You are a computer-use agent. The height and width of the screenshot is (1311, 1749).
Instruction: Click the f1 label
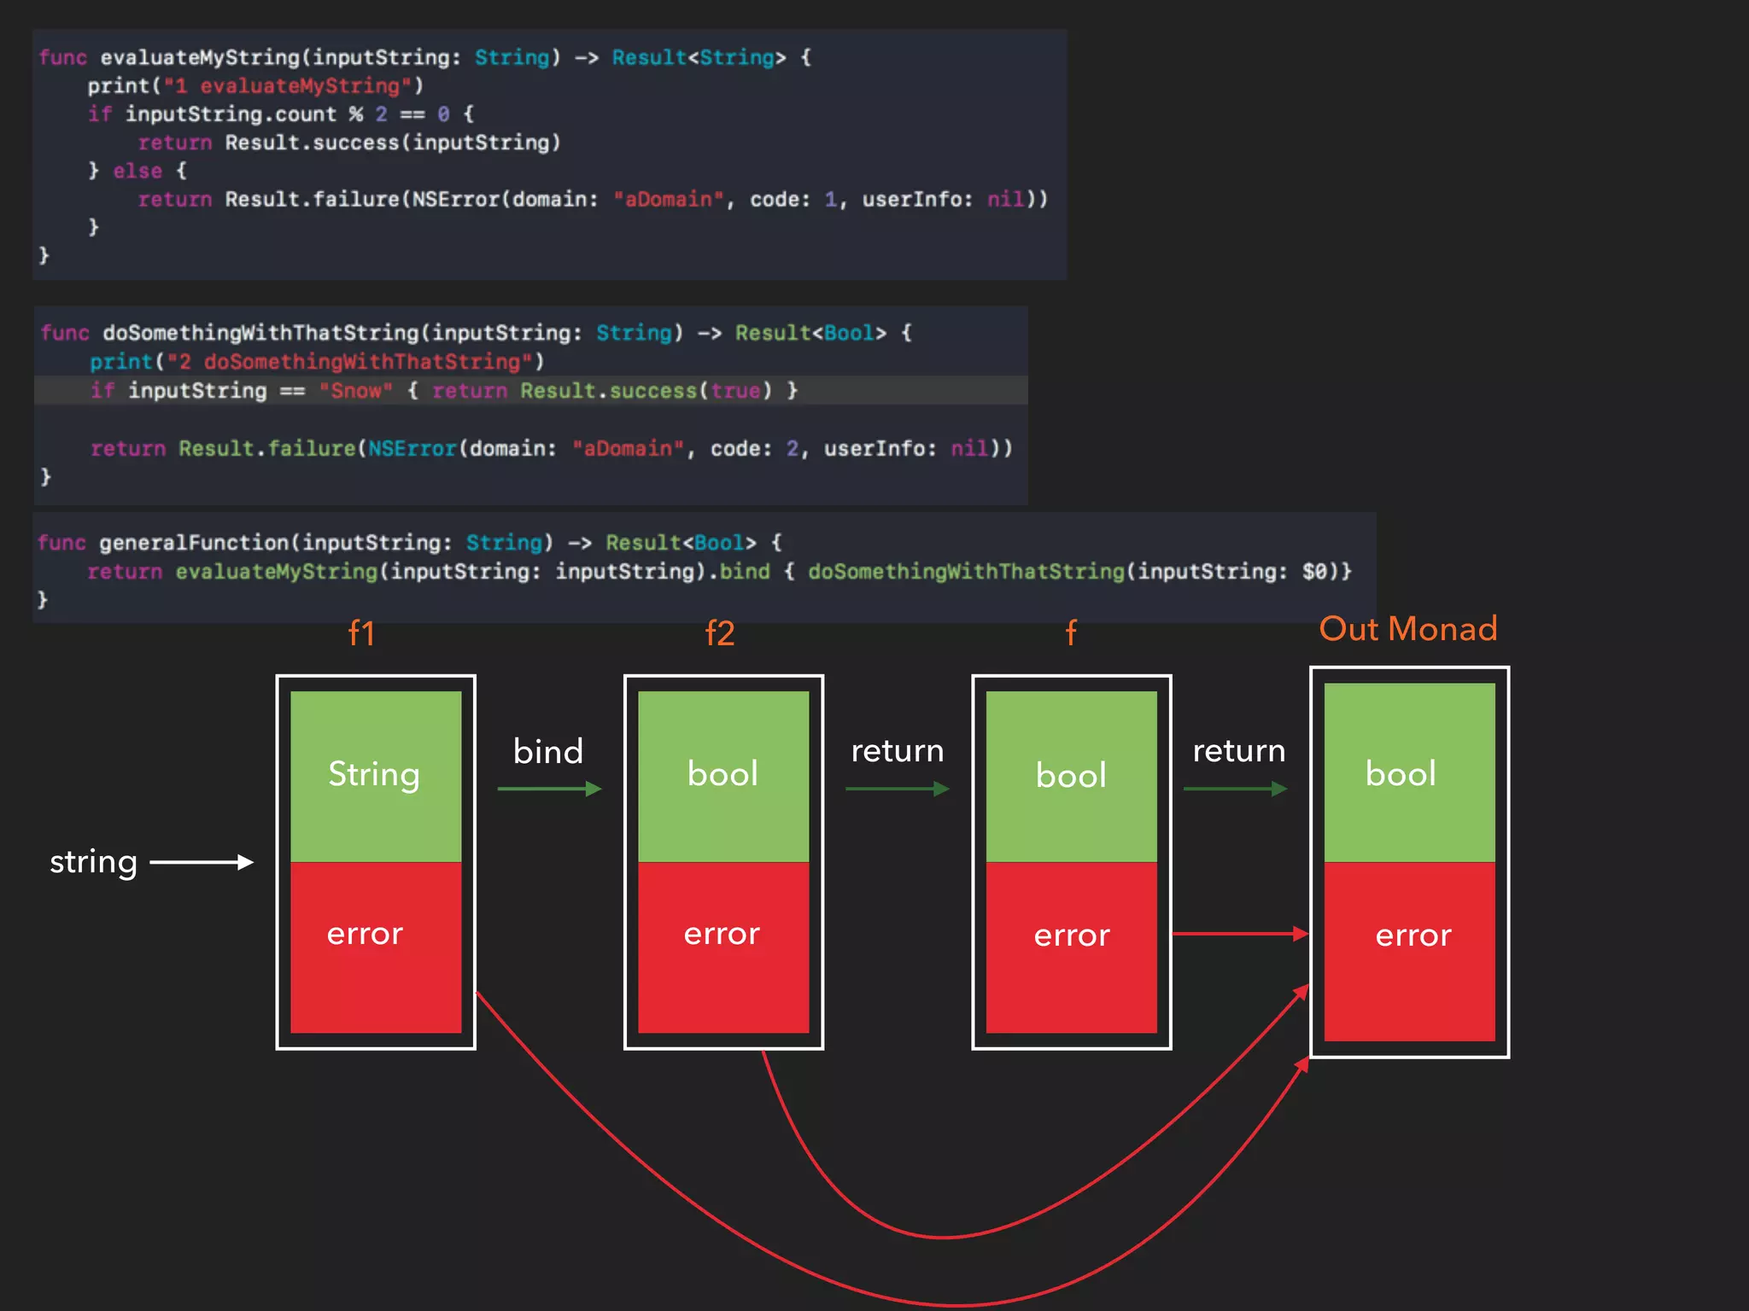pyautogui.click(x=361, y=633)
